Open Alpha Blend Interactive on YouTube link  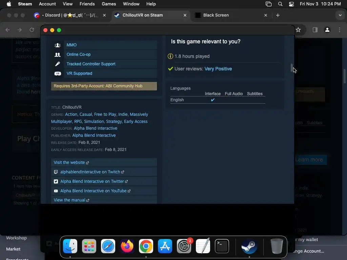95,191
